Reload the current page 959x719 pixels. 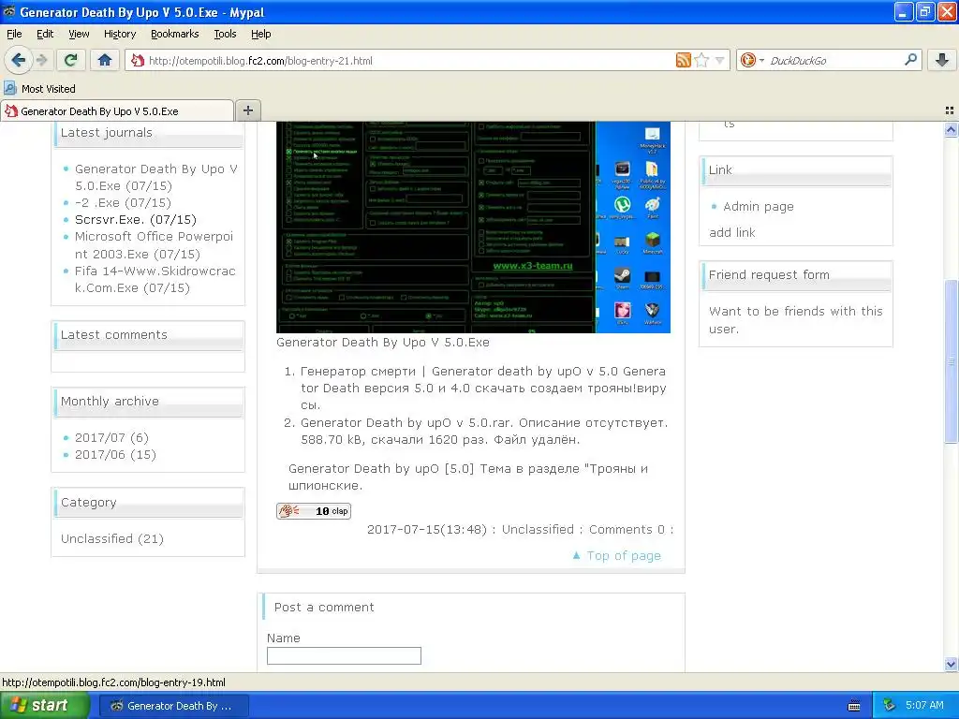(70, 60)
